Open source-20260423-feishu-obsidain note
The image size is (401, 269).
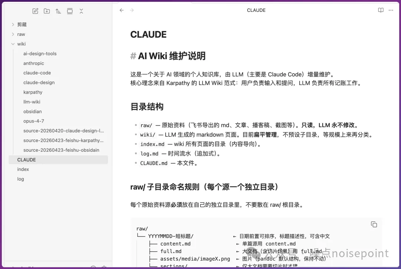coord(61,150)
